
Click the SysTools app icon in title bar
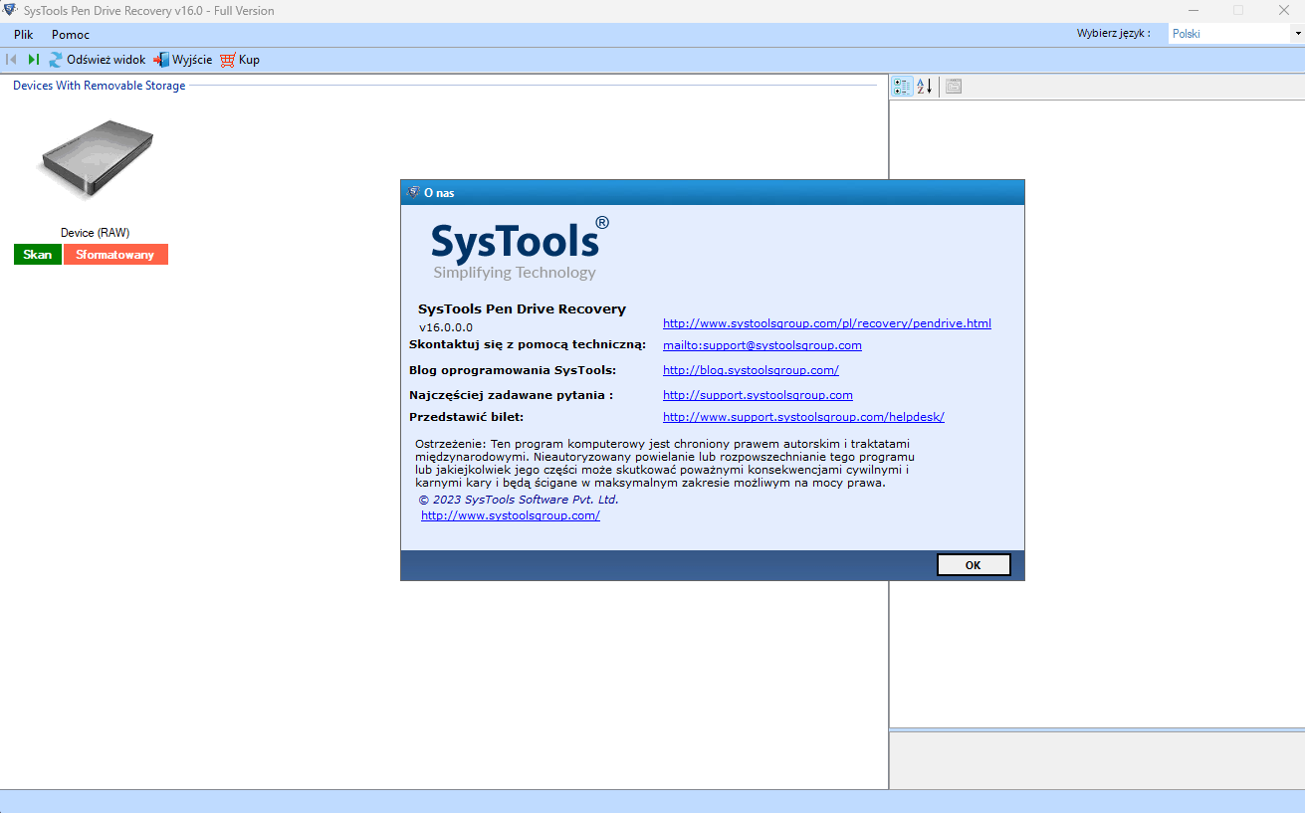12,10
